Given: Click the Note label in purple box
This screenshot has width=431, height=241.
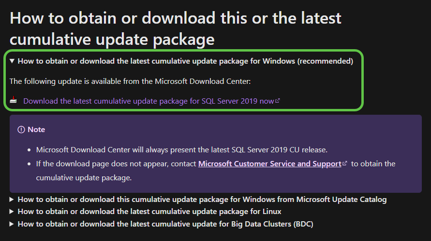Looking at the screenshot, I should (36, 130).
